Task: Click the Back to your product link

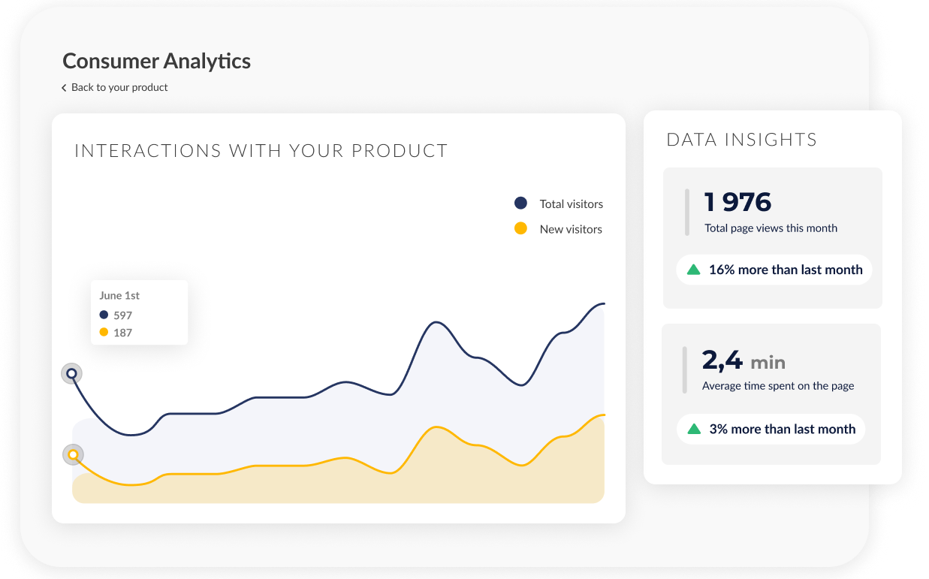Action: coord(119,87)
